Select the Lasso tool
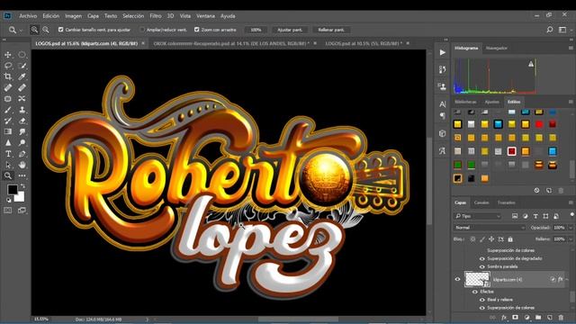The height and width of the screenshot is (324, 576). click(8, 66)
